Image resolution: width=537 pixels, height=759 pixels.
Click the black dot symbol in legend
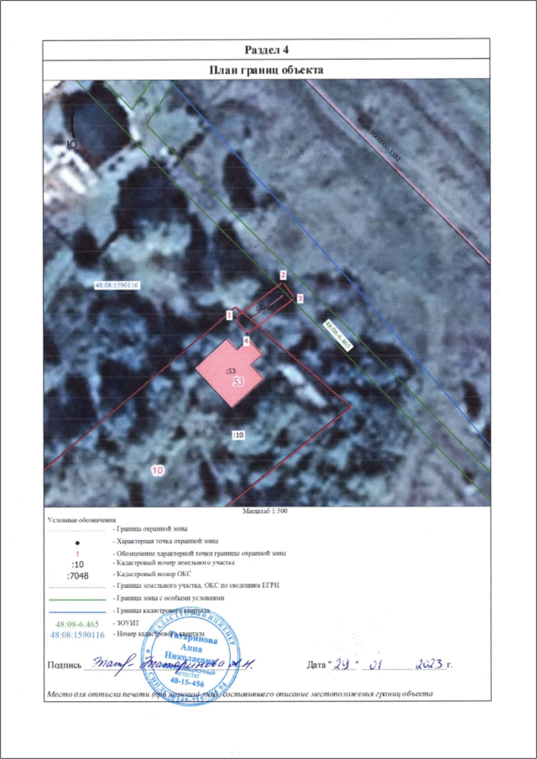77,542
